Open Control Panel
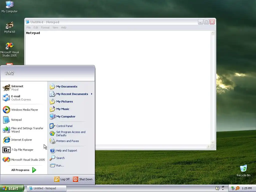 (x=71, y=126)
